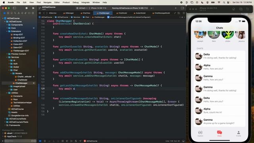Screen dimensions: 254x143
Task: Toggle breakpoints activation in debug bar
Action: pos(40,141)
